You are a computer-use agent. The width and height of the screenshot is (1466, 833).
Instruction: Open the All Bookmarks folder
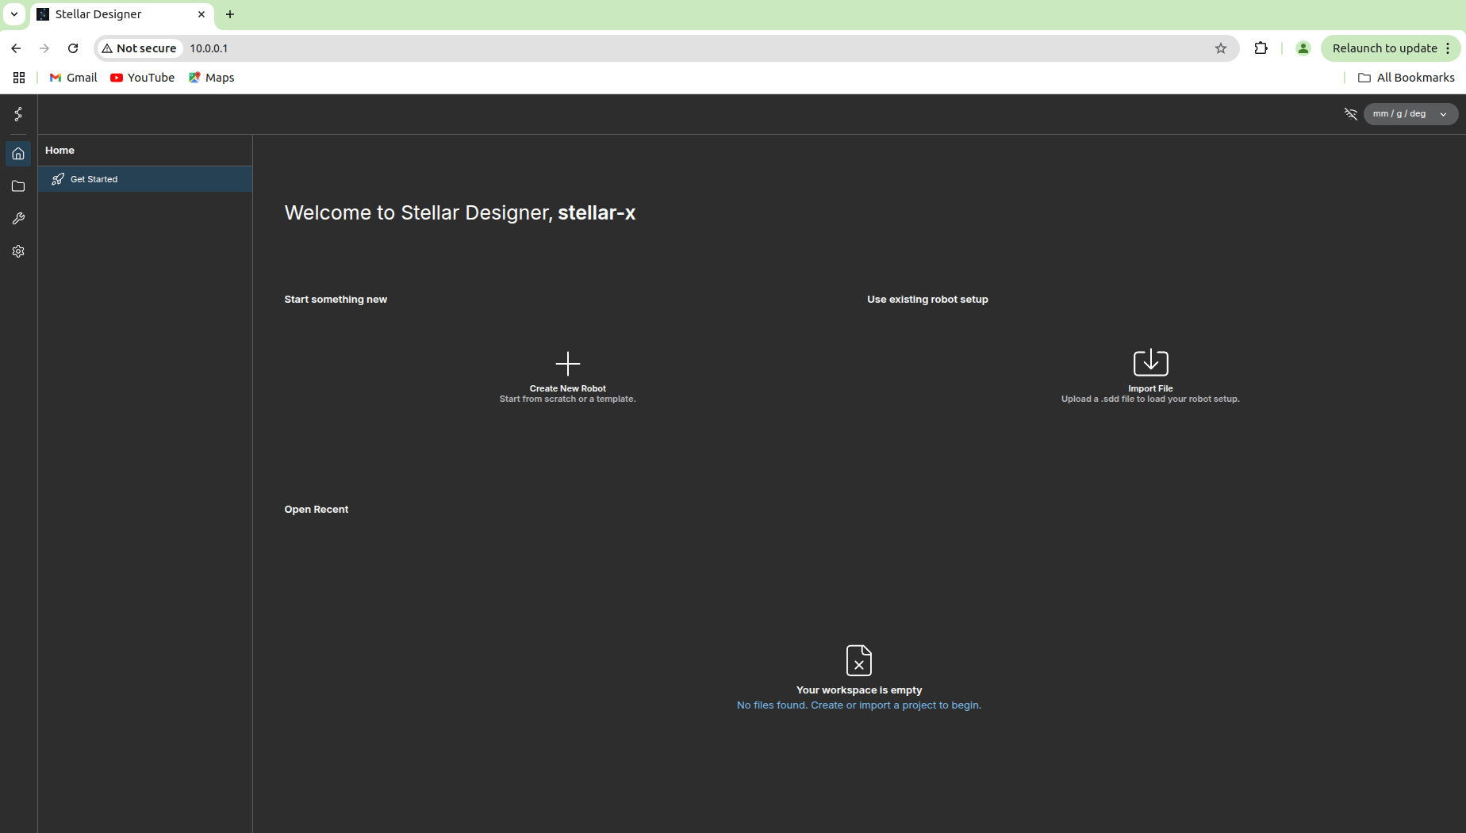[x=1406, y=78]
